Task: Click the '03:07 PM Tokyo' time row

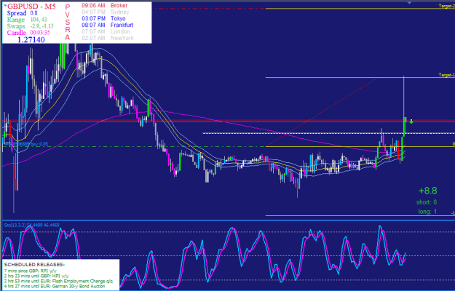Action: tap(103, 18)
